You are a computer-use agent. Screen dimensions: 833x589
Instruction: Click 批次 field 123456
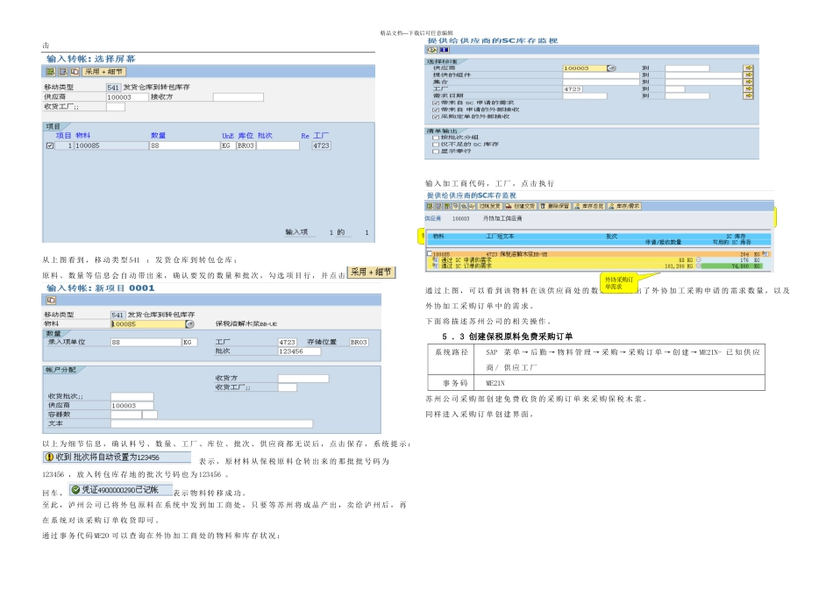pyautogui.click(x=299, y=351)
